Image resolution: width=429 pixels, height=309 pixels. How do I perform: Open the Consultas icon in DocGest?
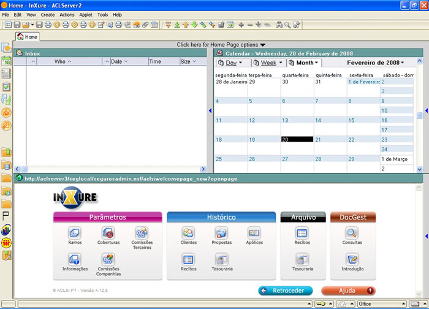352,234
